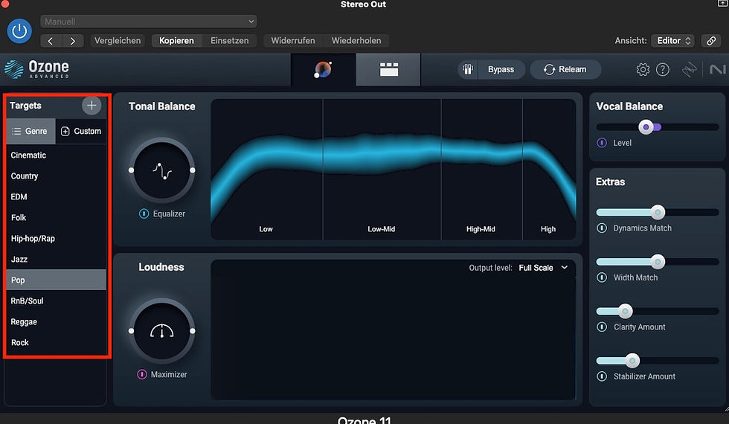Open the Ansicht Editor dropdown
The width and height of the screenshot is (729, 424).
coord(674,41)
